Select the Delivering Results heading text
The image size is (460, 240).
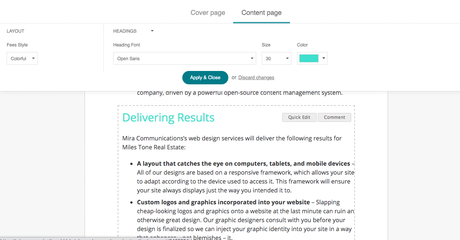click(x=168, y=117)
